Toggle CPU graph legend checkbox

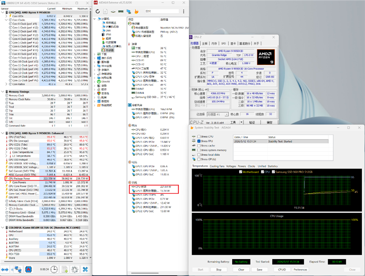click(x=262, y=172)
